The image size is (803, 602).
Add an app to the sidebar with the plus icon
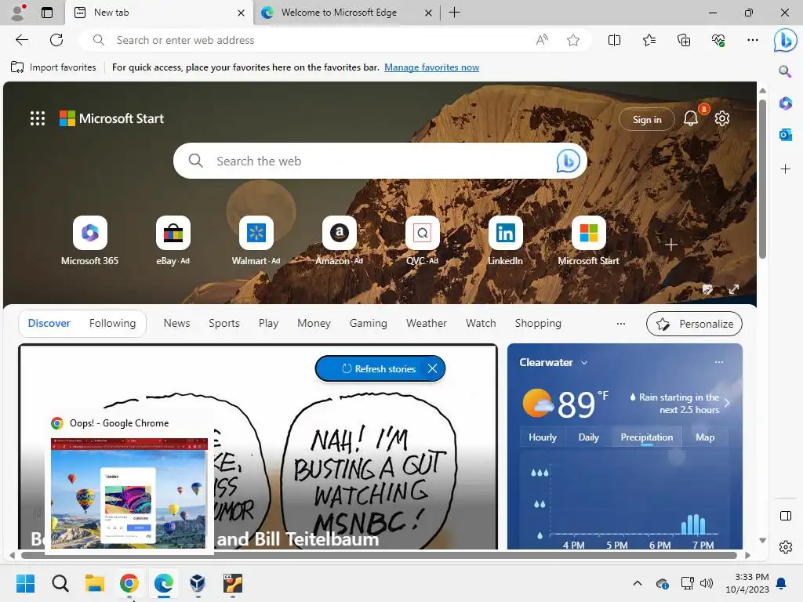[x=785, y=169]
